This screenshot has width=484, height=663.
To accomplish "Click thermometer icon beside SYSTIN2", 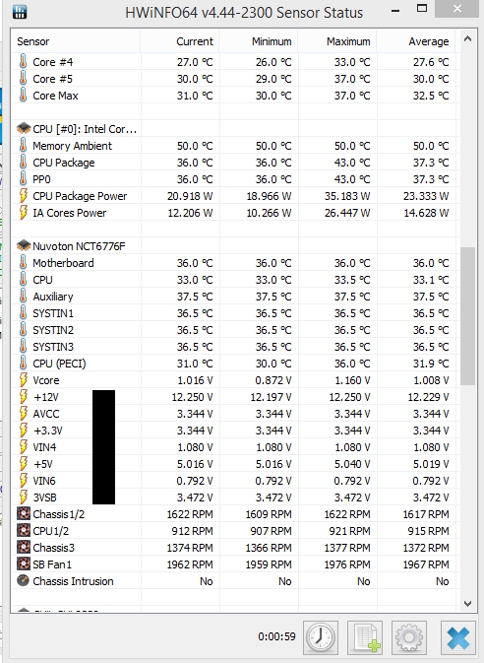I will point(24,329).
